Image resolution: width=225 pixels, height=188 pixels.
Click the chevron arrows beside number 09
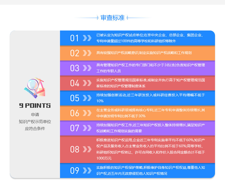coord(87,170)
